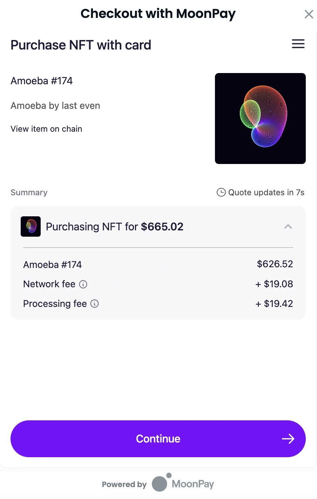Close the MoonPay checkout dialog
The image size is (317, 499).
(309, 14)
